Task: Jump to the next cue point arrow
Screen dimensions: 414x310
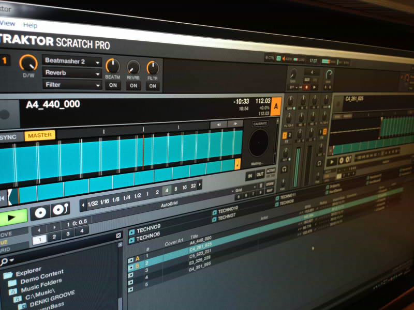Action: (x=54, y=227)
